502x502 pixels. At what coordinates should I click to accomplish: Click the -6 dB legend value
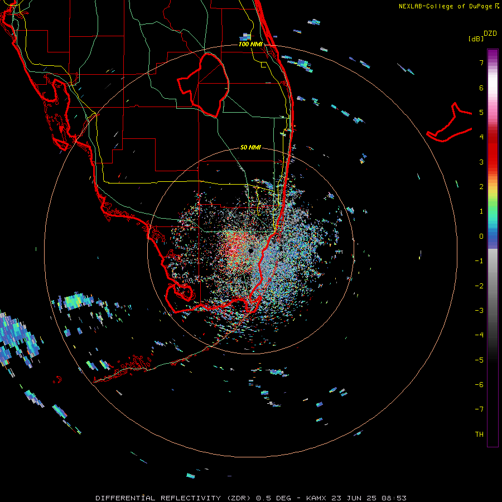pyautogui.click(x=479, y=385)
